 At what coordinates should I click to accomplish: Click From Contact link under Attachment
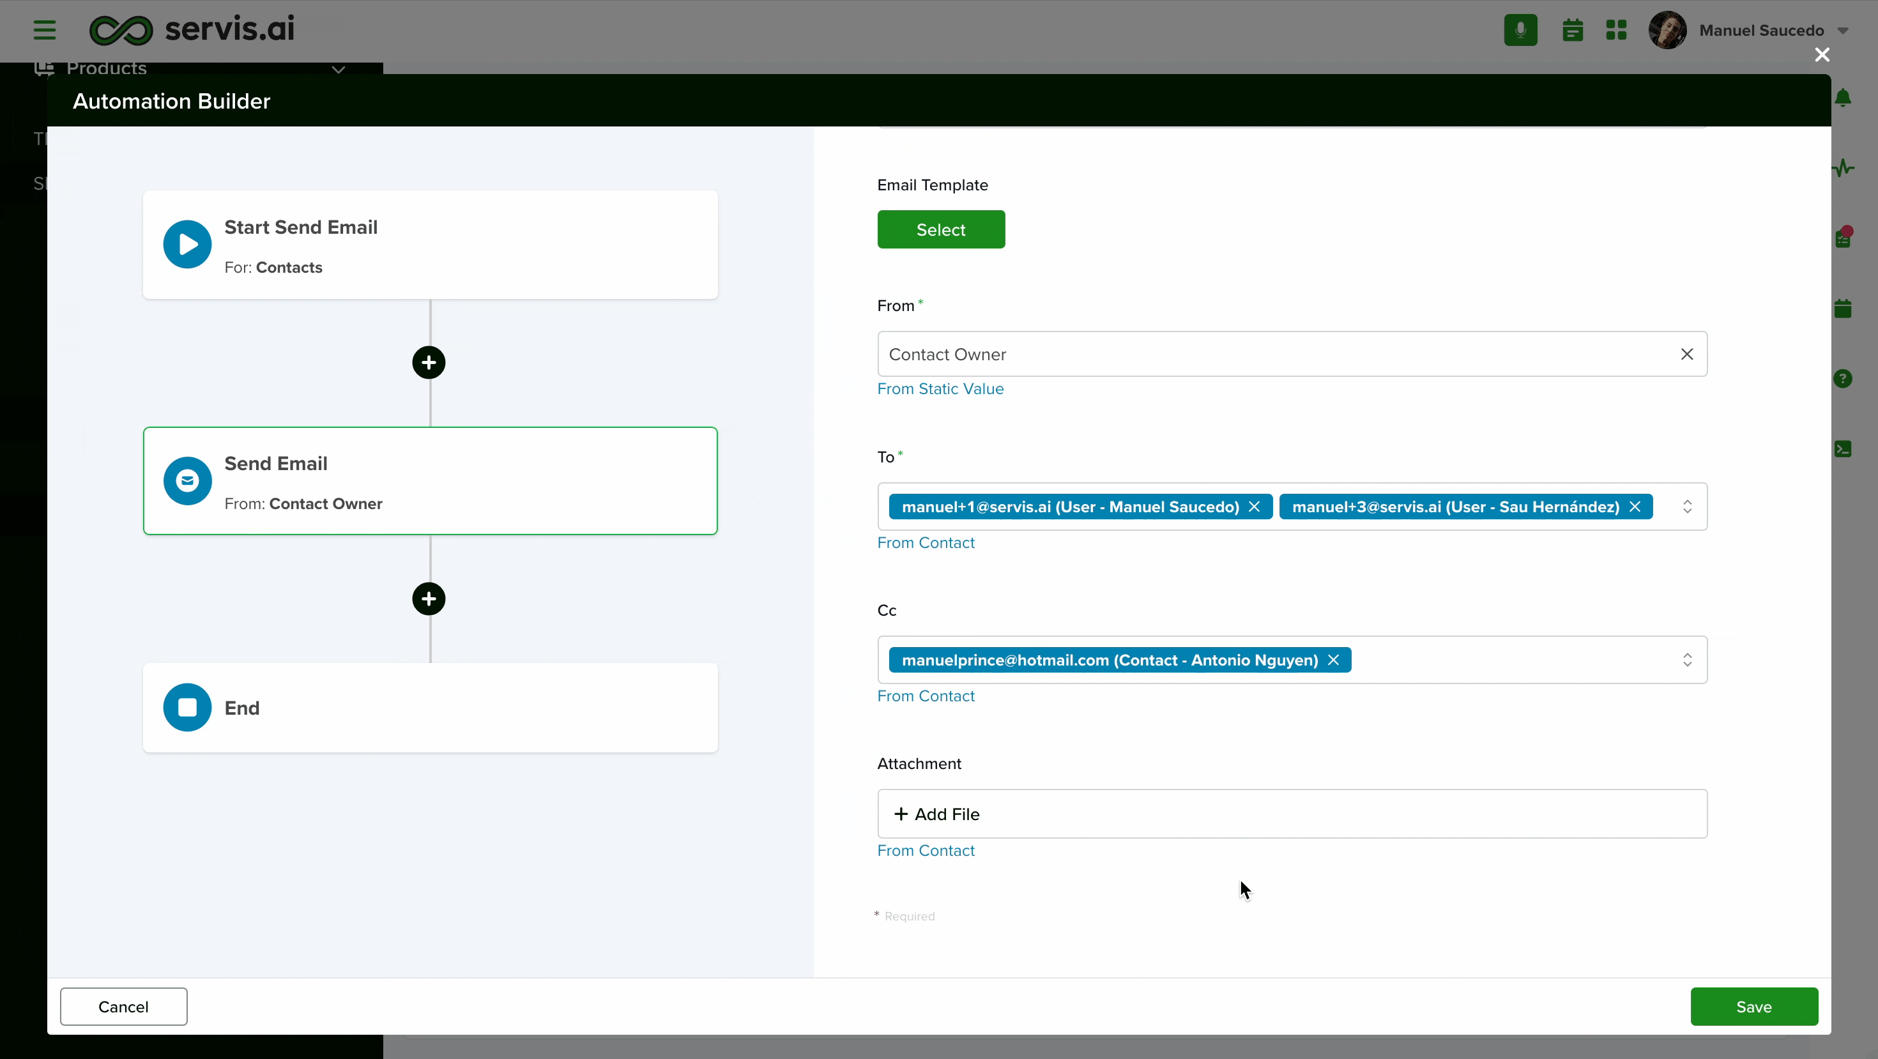(925, 851)
